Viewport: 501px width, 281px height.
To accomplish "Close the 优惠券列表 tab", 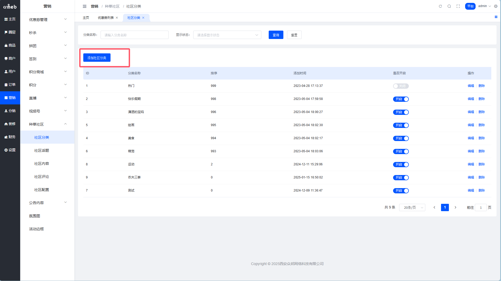I will 117,18.
